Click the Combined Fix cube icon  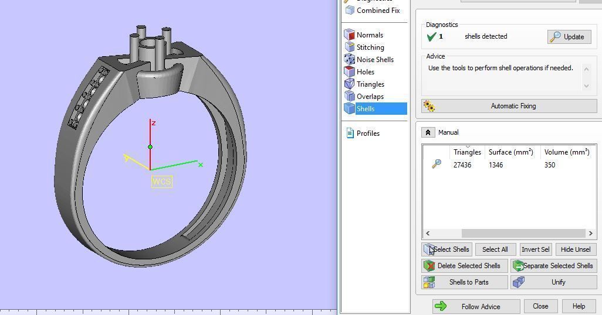[349, 10]
